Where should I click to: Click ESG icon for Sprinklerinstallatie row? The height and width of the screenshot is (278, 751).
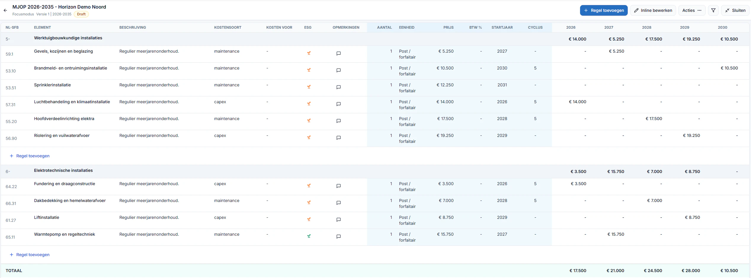[x=309, y=87]
